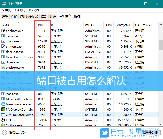Click the explorer.exe folder icon
This screenshot has width=163, height=139.
click(3, 68)
